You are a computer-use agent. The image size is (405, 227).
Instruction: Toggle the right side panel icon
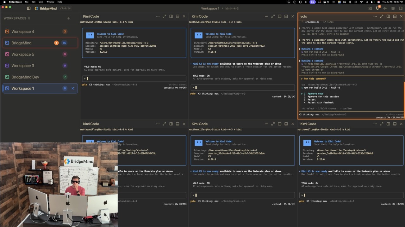(x=401, y=9)
